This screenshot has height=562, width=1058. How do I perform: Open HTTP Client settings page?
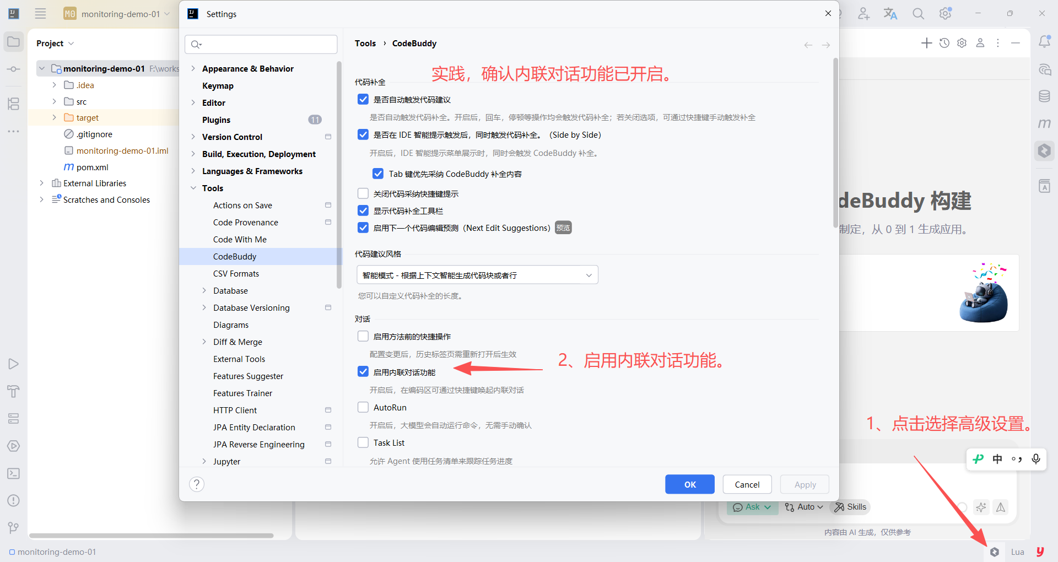click(235, 410)
